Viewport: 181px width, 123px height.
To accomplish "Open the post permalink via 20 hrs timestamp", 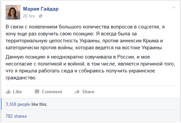I will pos(29,16).
